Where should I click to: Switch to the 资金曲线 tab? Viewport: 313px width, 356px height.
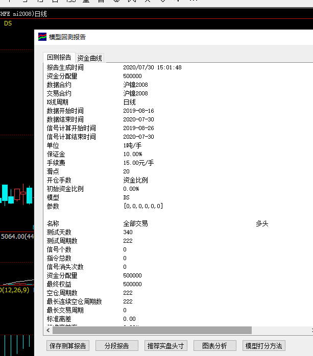[x=89, y=58]
